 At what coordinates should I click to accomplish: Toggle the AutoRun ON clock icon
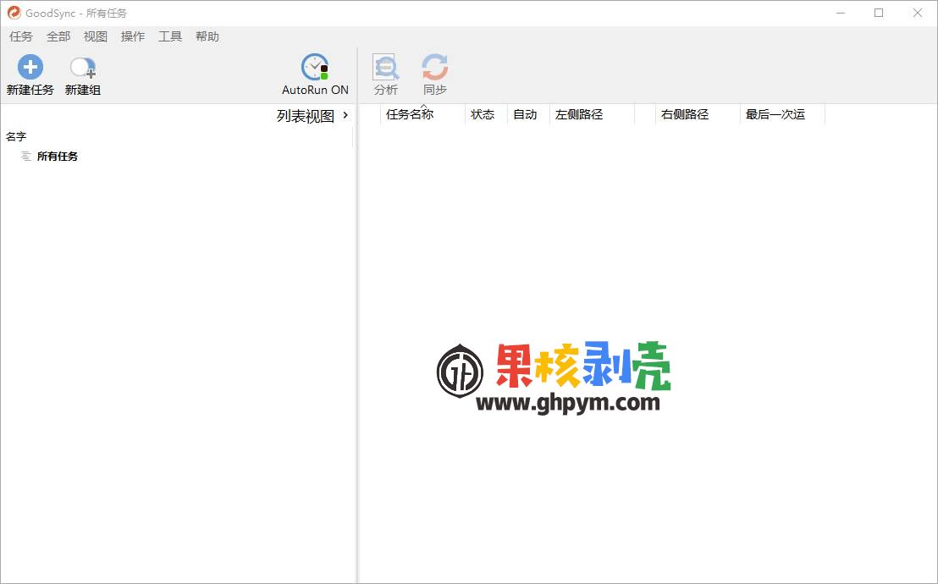coord(315,67)
